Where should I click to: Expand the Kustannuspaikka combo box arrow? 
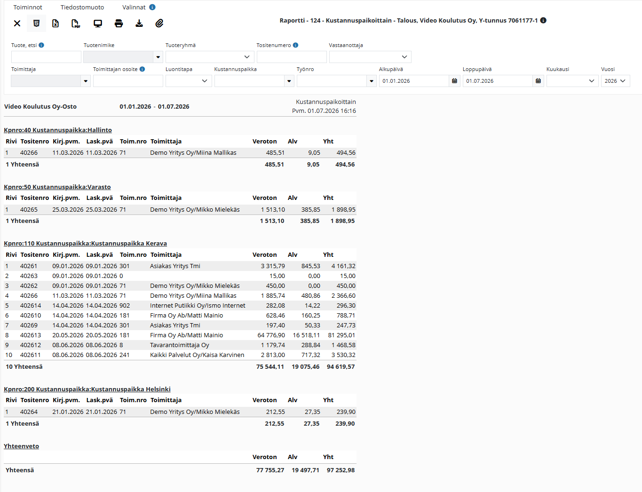tap(289, 81)
